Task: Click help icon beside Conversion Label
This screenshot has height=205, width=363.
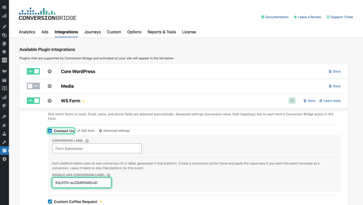Action: coord(87,141)
